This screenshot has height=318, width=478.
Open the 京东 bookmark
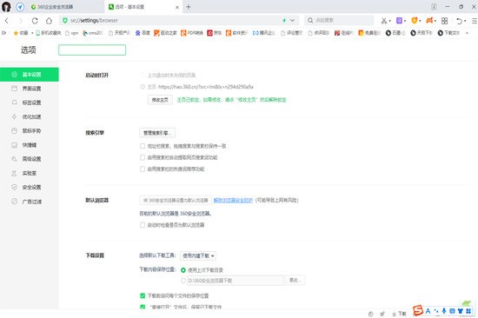(x=215, y=33)
